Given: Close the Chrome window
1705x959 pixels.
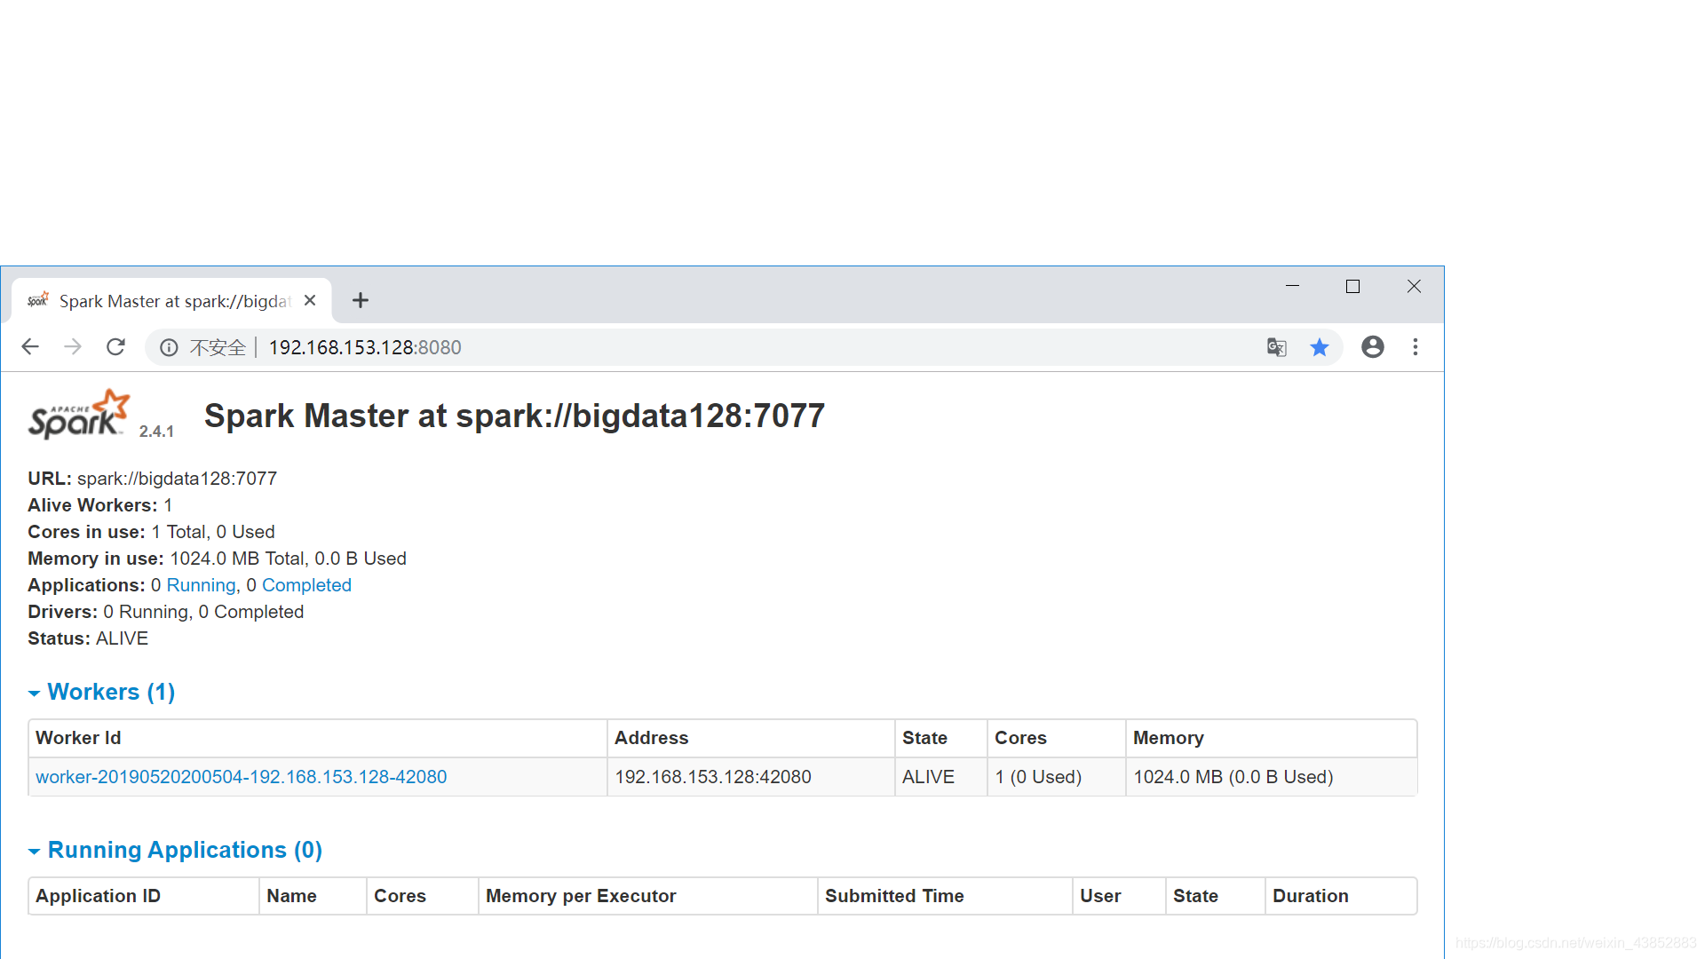Looking at the screenshot, I should coord(1415,286).
